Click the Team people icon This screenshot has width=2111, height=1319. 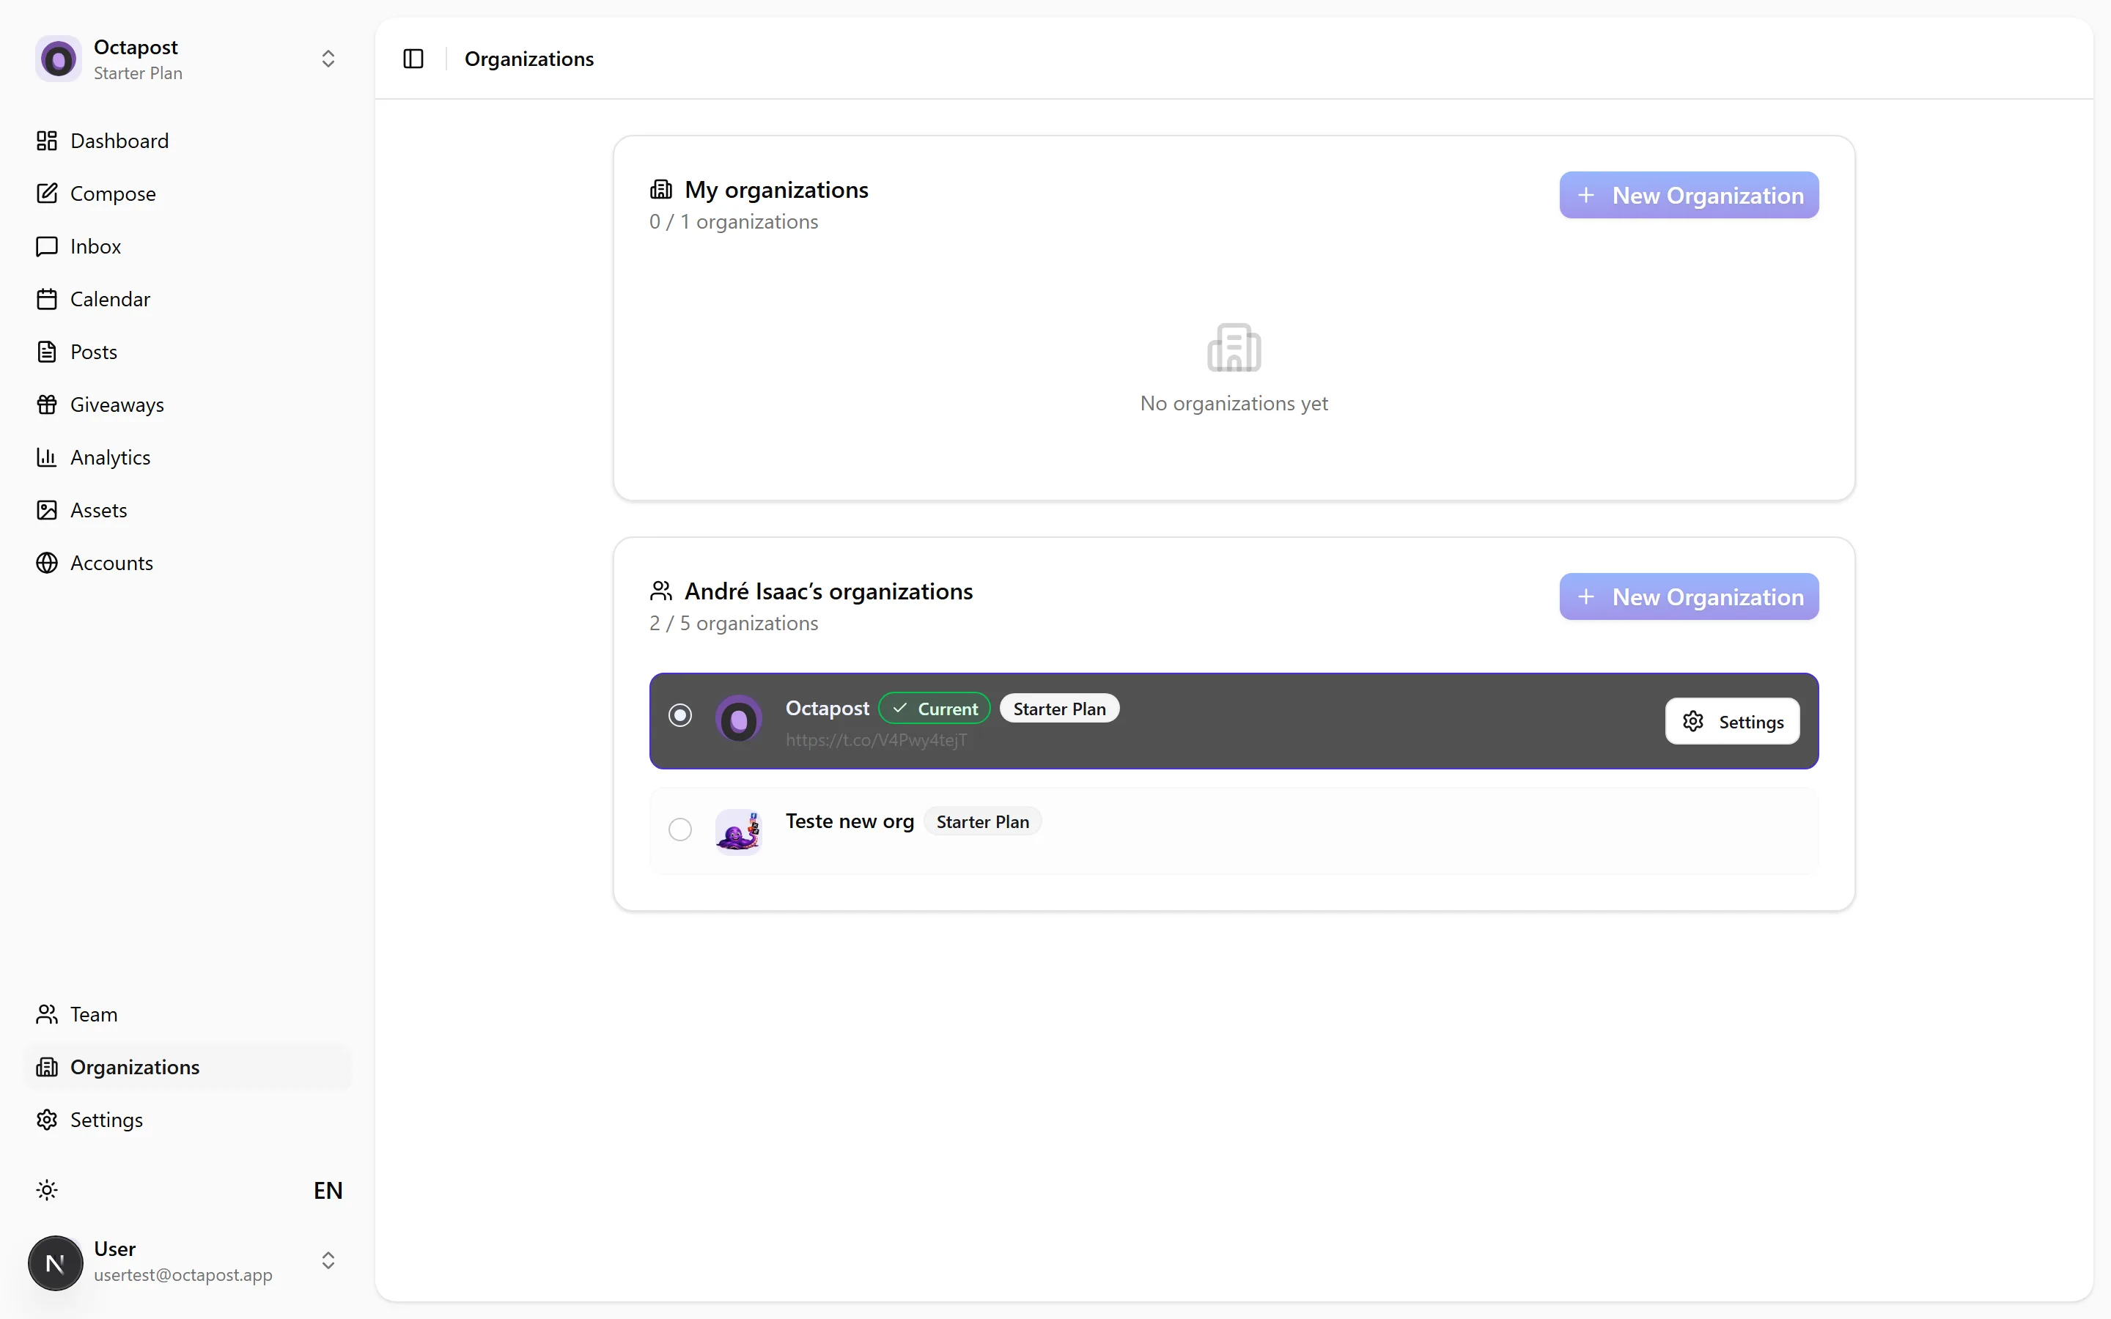click(47, 1015)
